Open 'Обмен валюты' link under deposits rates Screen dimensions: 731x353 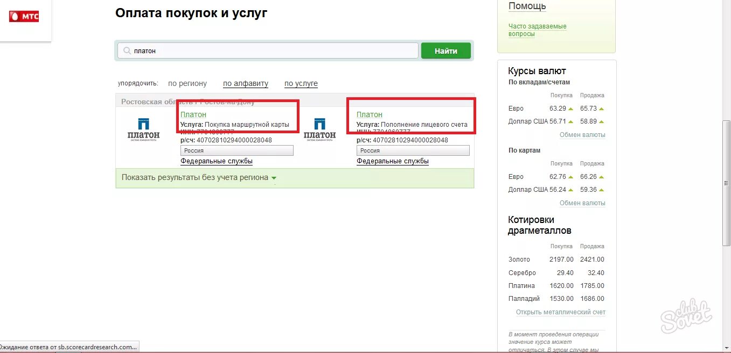pos(582,135)
